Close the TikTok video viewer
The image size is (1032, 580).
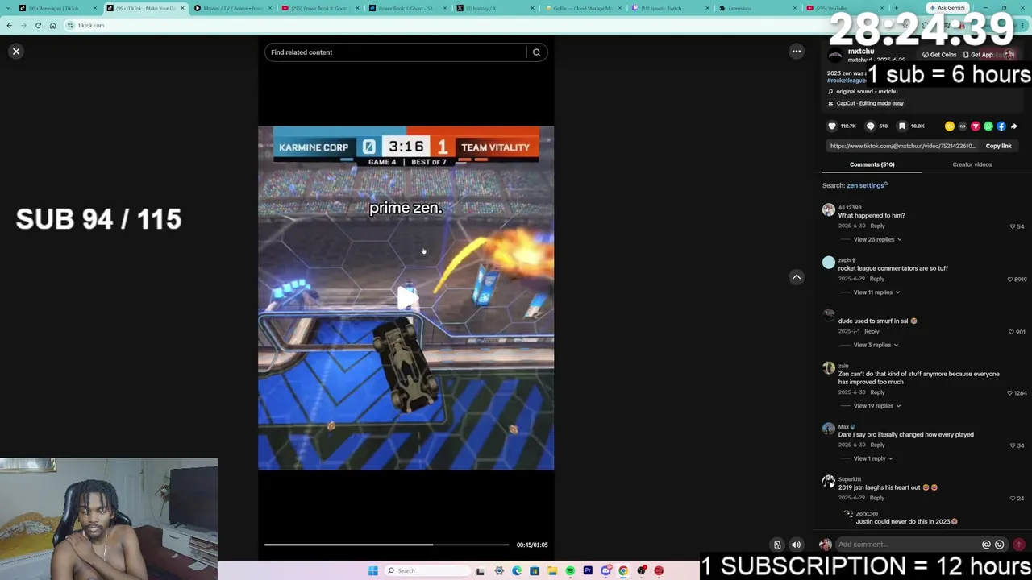tap(16, 52)
